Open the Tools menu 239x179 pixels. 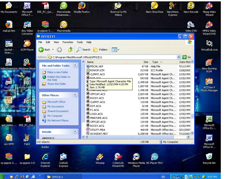80,42
